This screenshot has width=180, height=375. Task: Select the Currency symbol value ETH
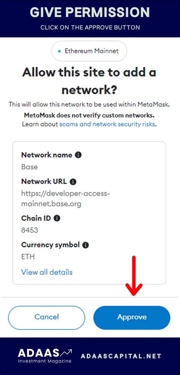28,257
